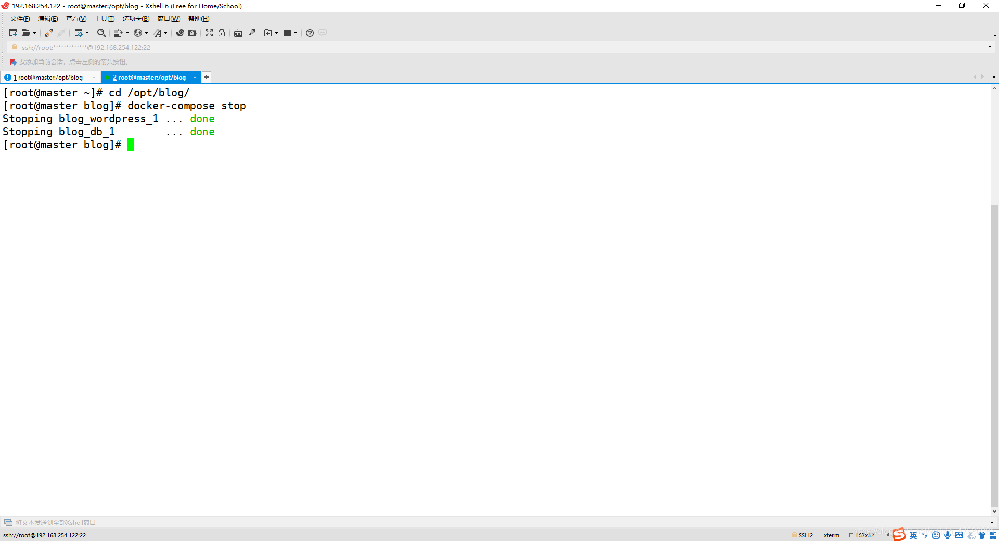The height and width of the screenshot is (541, 999).
Task: Expand the color scheme dropdown arrow
Action: [x=127, y=33]
